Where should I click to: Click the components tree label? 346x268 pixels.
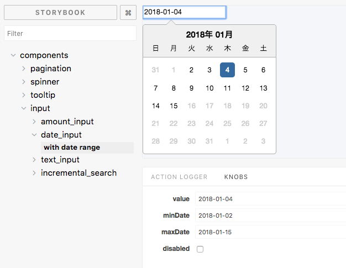[44, 55]
